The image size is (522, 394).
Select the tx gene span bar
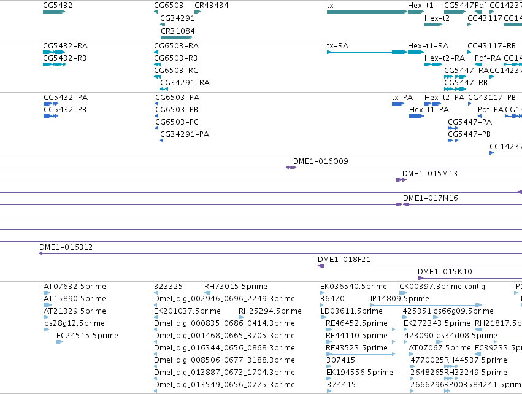tap(367, 12)
